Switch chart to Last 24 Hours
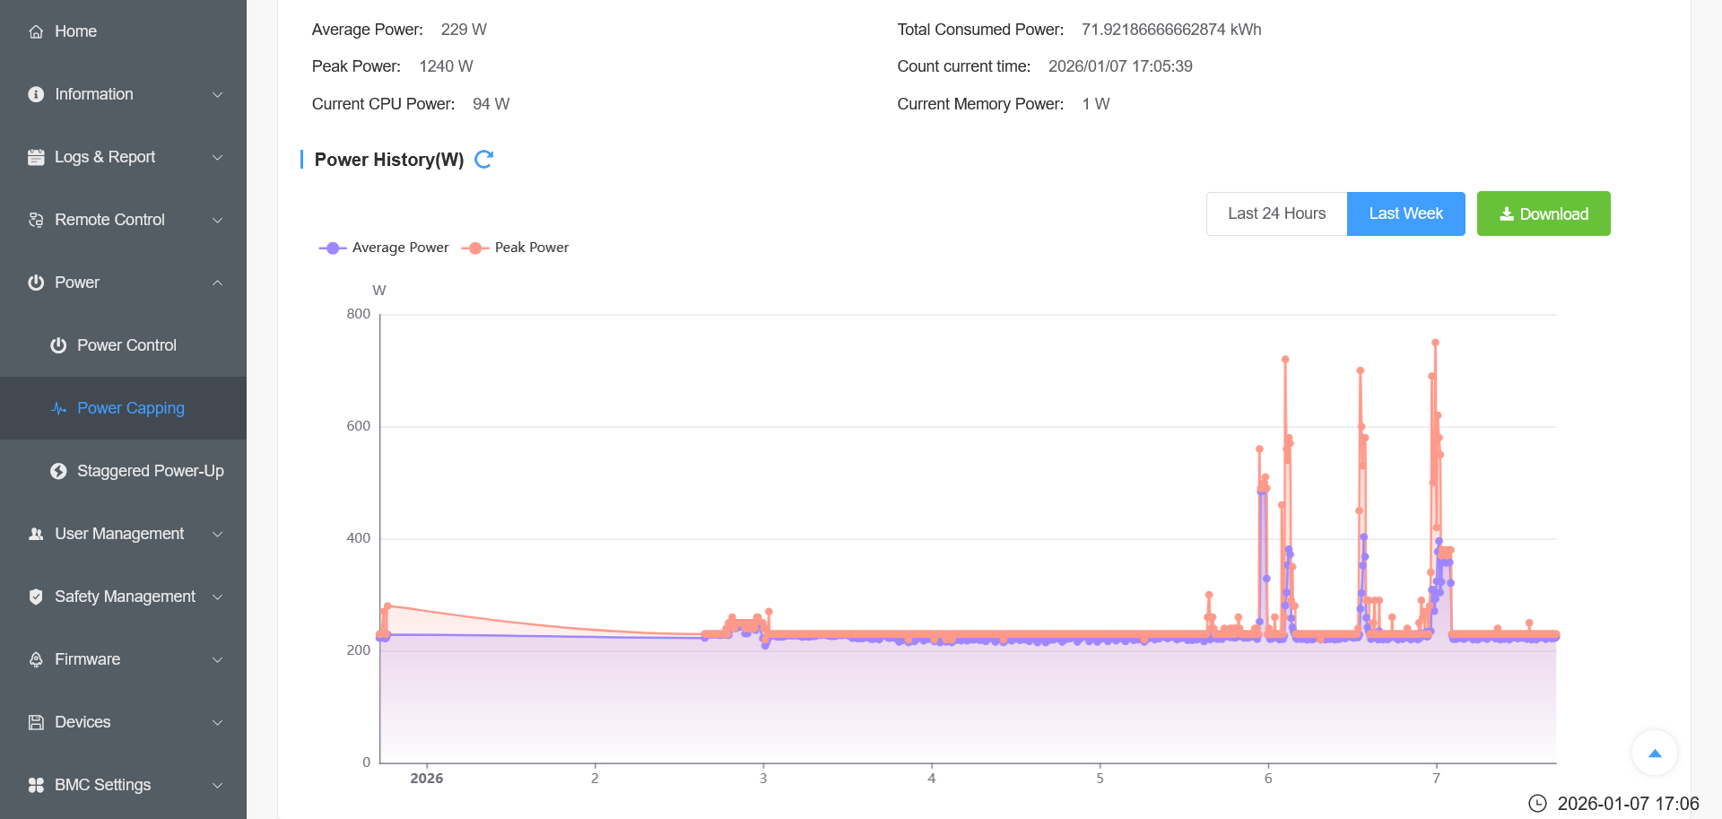The image size is (1722, 819). click(x=1276, y=213)
